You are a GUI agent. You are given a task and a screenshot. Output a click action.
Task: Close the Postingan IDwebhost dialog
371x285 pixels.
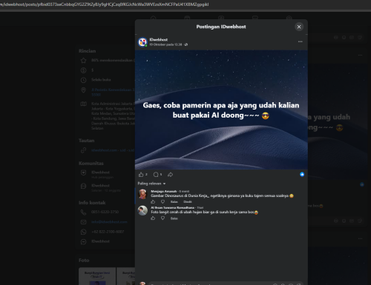[299, 27]
